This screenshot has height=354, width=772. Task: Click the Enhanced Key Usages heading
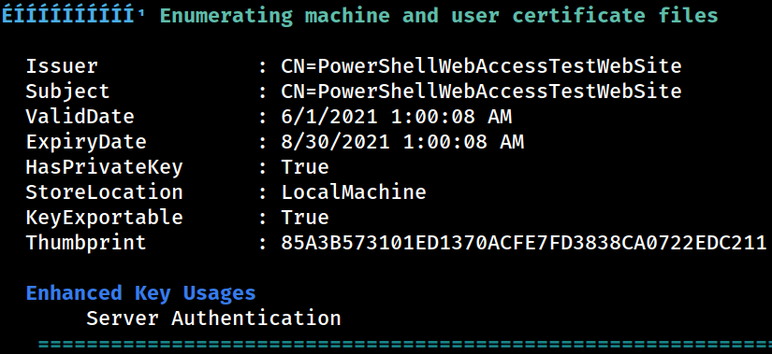coord(140,293)
